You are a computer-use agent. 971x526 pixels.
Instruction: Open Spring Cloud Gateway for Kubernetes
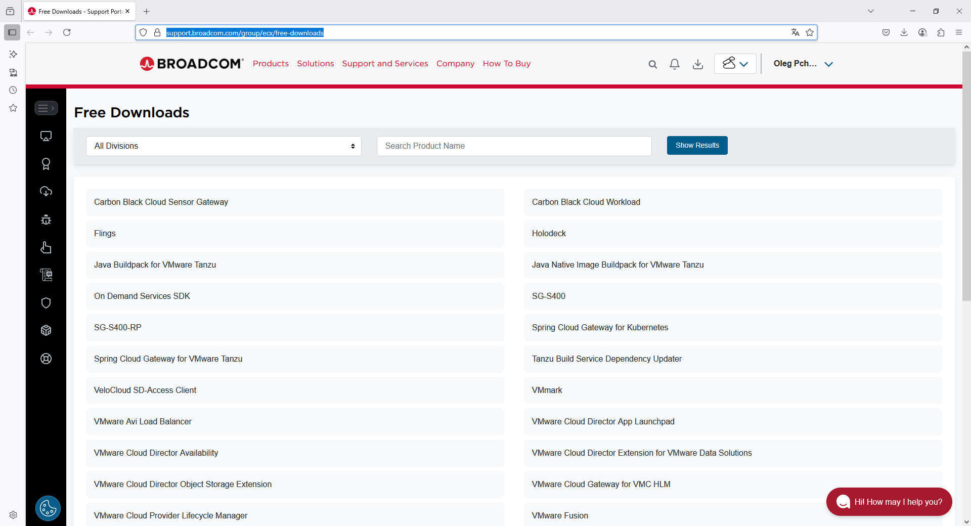click(x=733, y=328)
